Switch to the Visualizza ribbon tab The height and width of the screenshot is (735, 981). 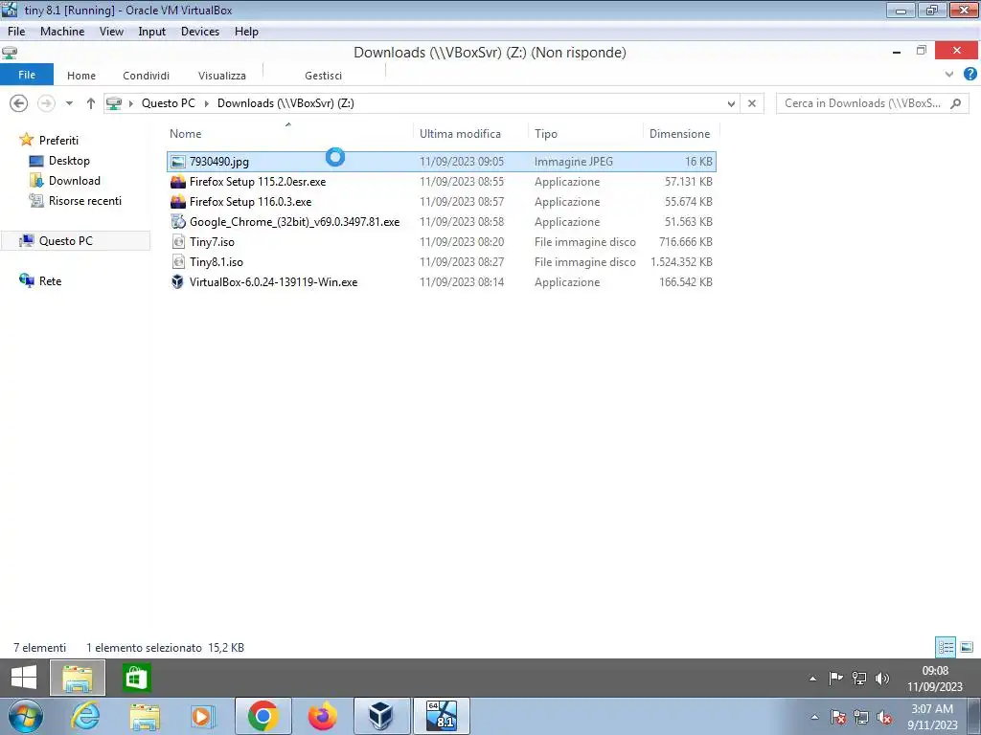coord(222,76)
